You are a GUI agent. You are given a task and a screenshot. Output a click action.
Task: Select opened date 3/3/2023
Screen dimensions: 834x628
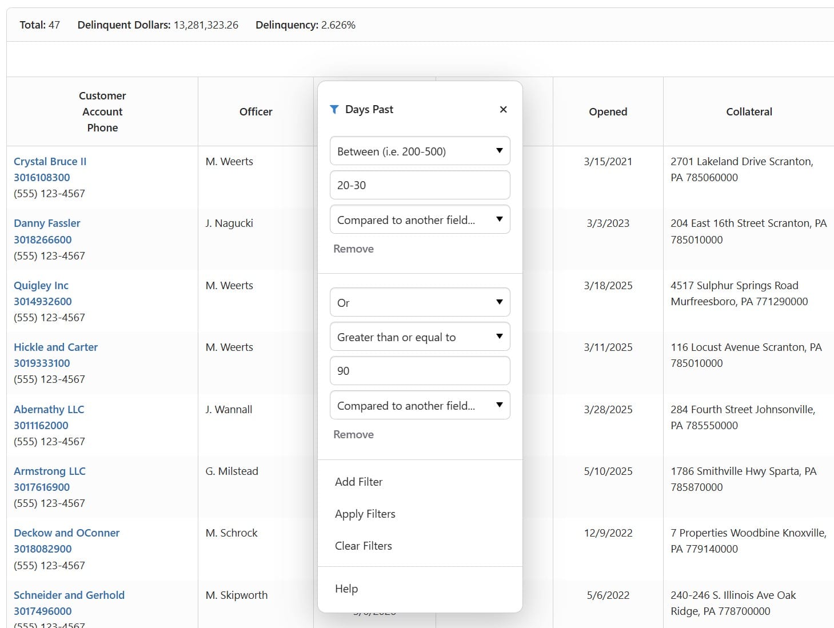click(x=608, y=223)
